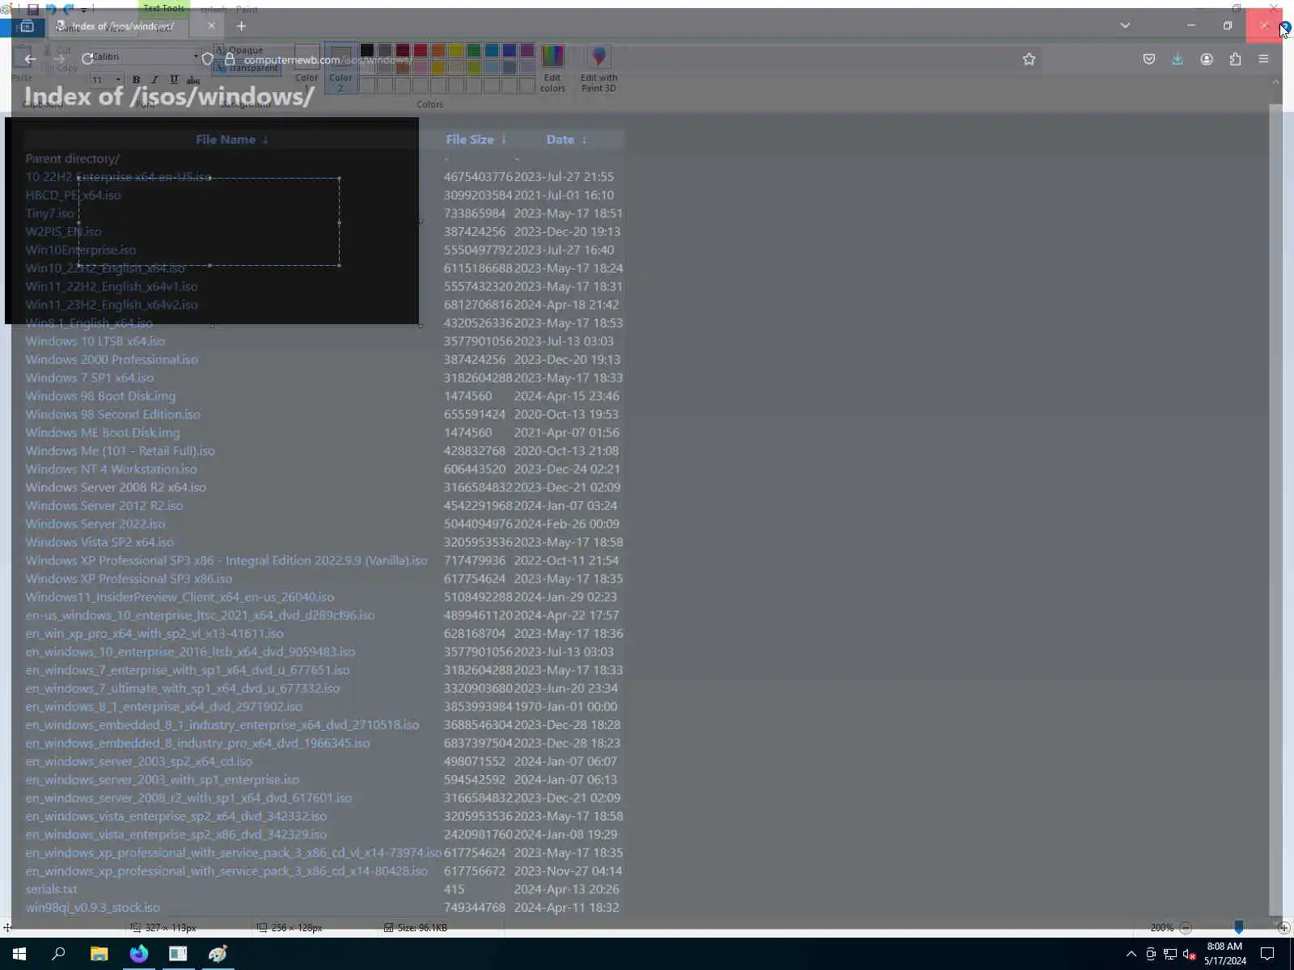Open Firefox View icon left of tabs

[x=26, y=27]
